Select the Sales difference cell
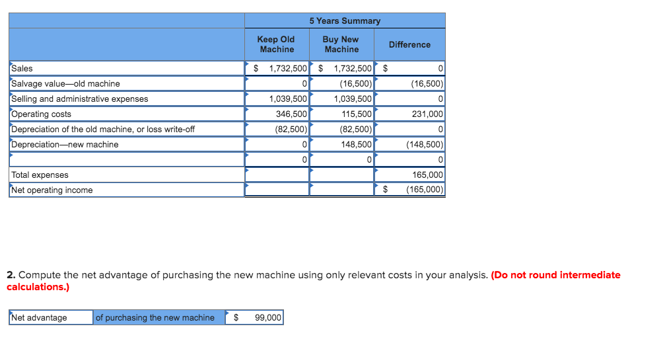 pos(409,68)
